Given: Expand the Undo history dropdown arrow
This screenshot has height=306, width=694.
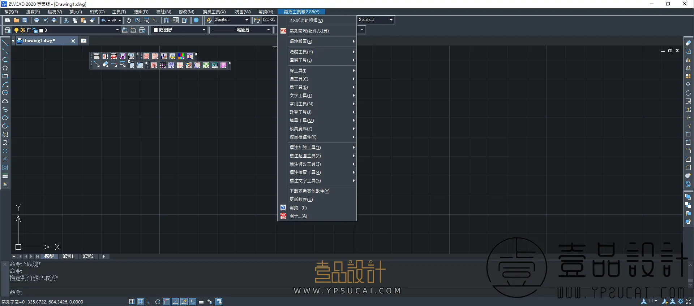Looking at the screenshot, I should click(x=109, y=21).
